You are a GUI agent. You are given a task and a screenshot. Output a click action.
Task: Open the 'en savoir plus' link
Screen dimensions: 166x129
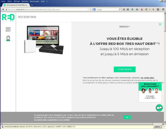(x=147, y=78)
